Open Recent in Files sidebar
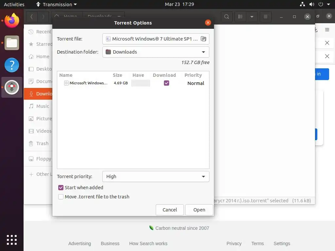335x251 pixels. click(x=38, y=32)
